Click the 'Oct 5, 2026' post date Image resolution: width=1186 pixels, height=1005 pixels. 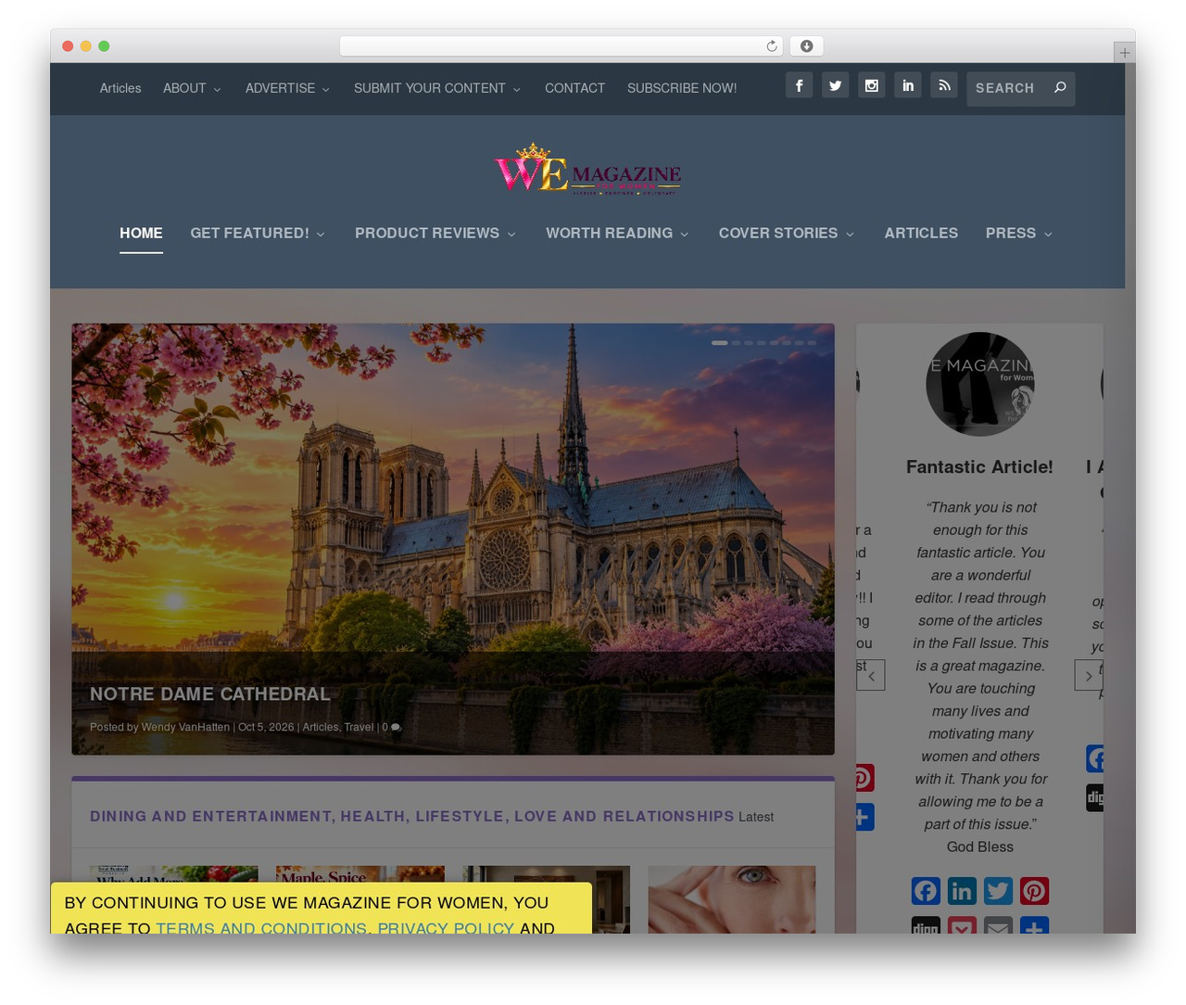pos(266,728)
